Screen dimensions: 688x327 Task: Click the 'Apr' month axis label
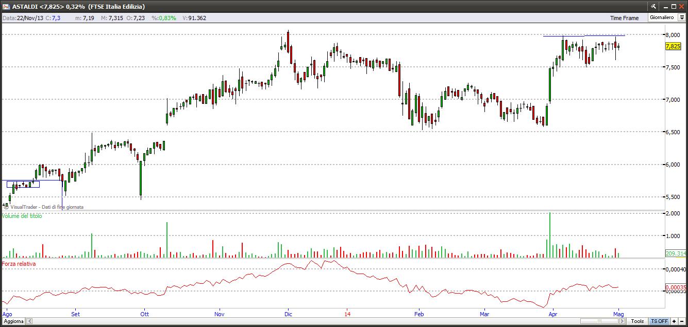(x=553, y=314)
